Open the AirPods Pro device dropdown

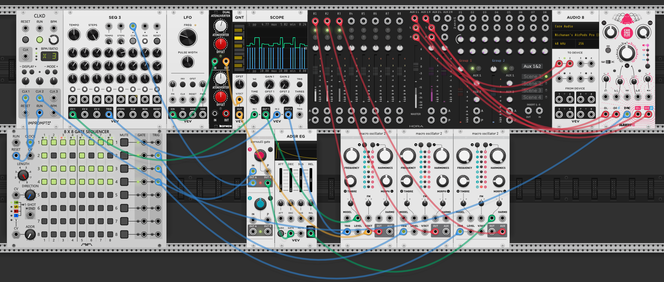[x=575, y=35]
